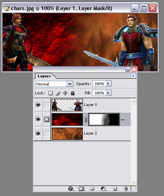Select the Layer 0 name label
This screenshot has width=164, height=196.
pyautogui.click(x=91, y=105)
